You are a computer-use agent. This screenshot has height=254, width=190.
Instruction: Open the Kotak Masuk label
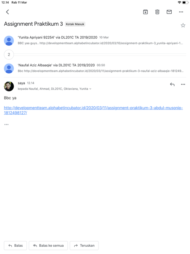click(x=75, y=24)
